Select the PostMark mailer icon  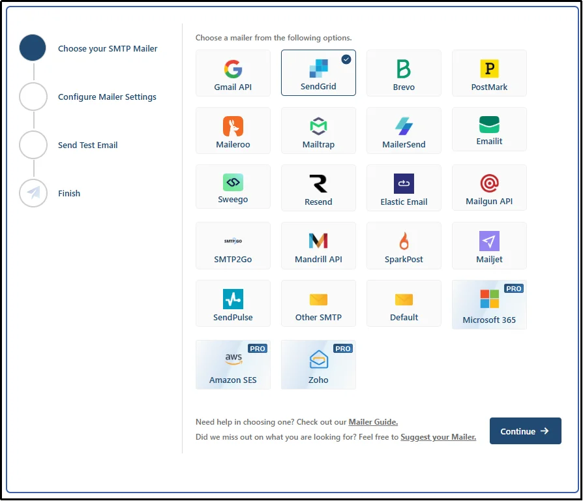click(489, 68)
